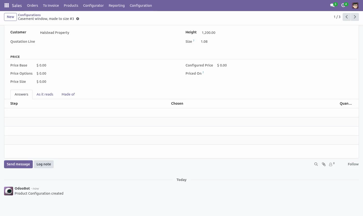
Task: Open the Products menu
Action: (71, 5)
